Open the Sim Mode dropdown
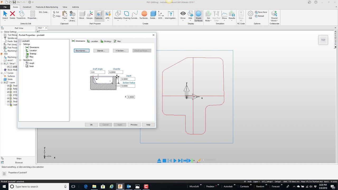This screenshot has width=338, height=190. pos(208,16)
